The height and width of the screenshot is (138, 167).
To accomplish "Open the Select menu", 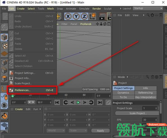I will (x=31, y=9).
